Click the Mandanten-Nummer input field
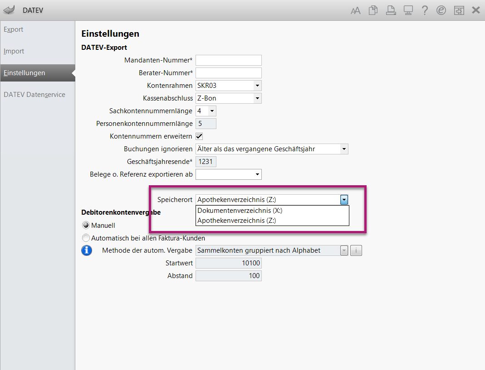Image resolution: width=485 pixels, height=370 pixels. [228, 60]
